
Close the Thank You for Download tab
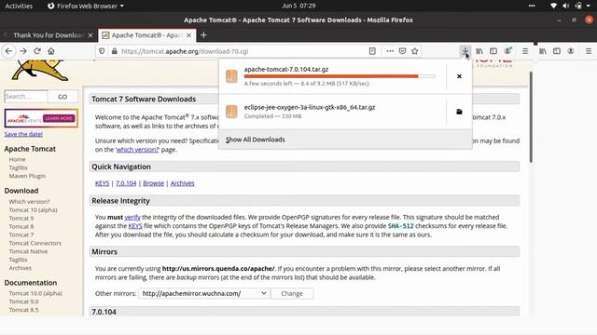tap(90, 35)
